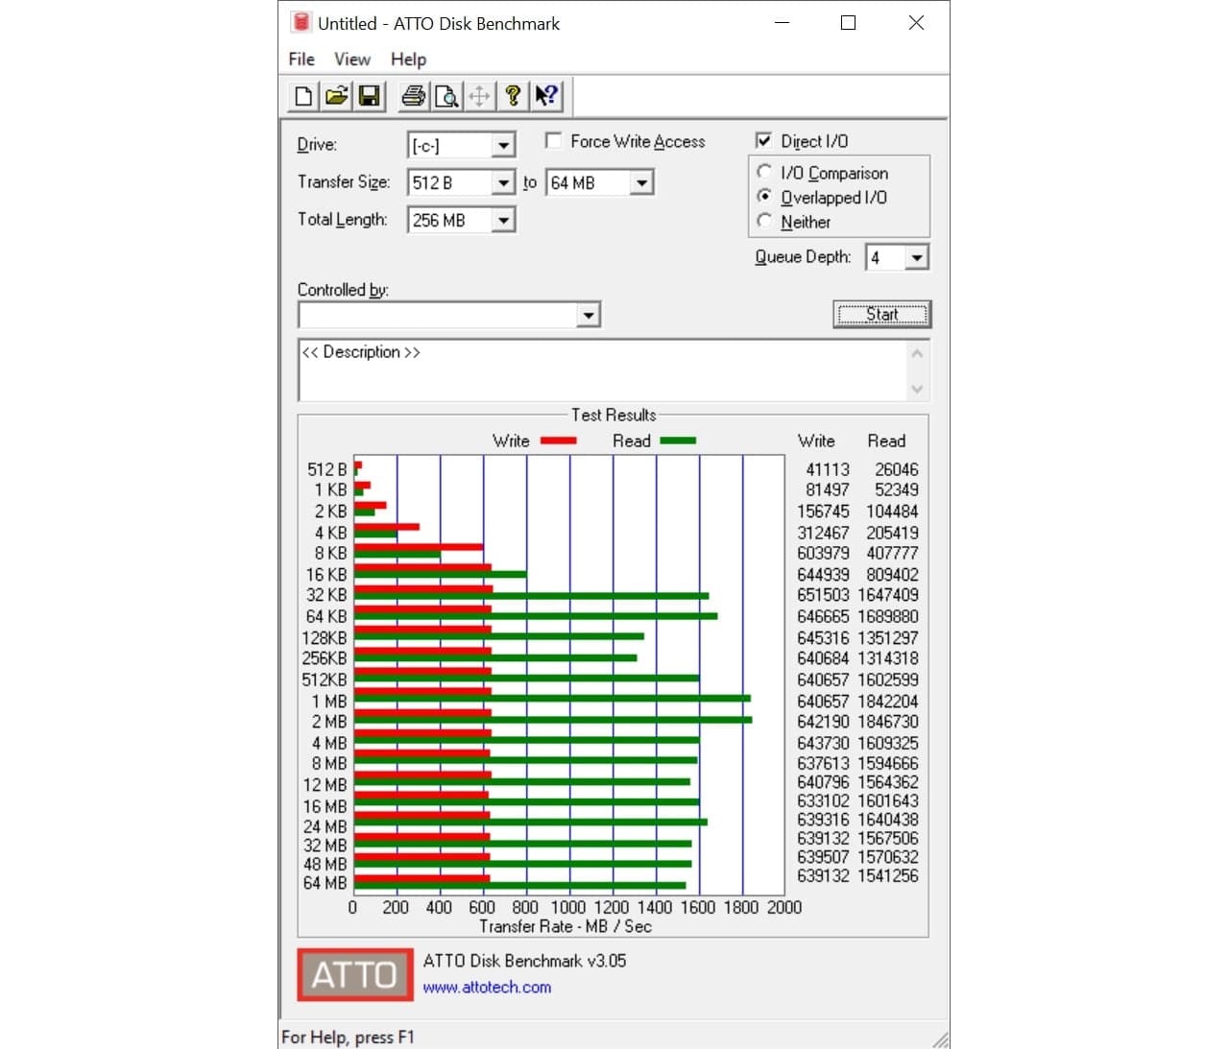The height and width of the screenshot is (1049, 1229).
Task: Open the Help menu
Action: [408, 60]
